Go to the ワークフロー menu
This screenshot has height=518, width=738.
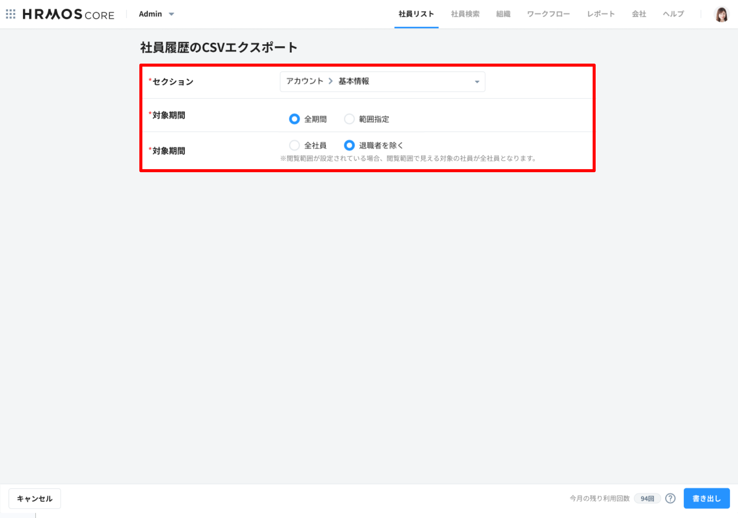(548, 14)
